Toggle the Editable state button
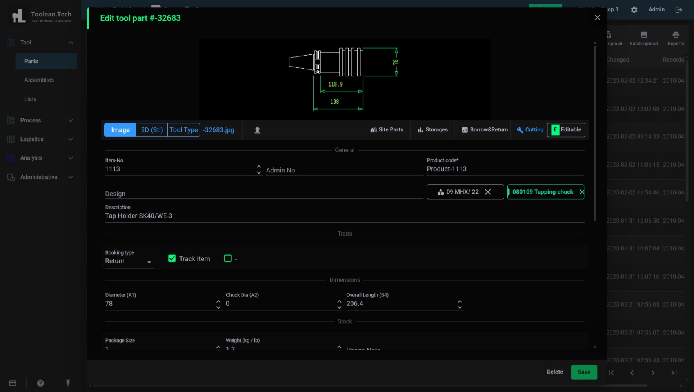694x392 pixels. click(x=566, y=130)
